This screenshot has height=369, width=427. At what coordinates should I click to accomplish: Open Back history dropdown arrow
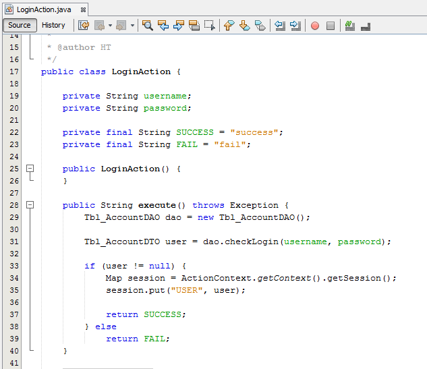click(110, 26)
